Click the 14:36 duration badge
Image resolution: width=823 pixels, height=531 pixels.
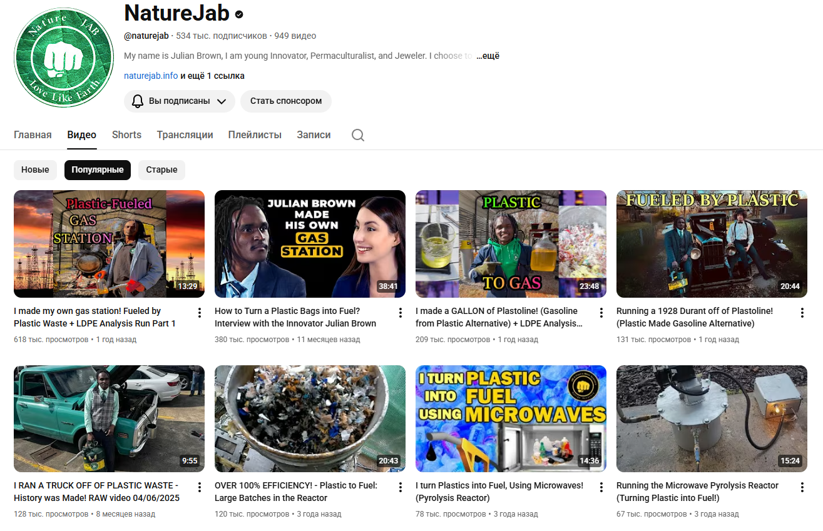coord(589,461)
